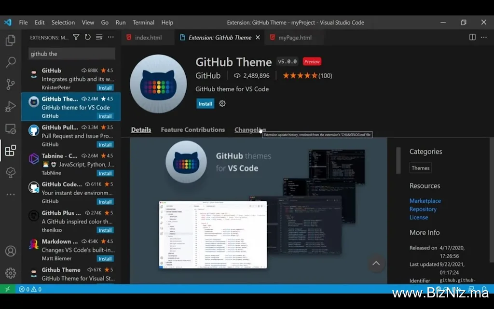Open the Changelog tab
494x309 pixels.
(250, 129)
